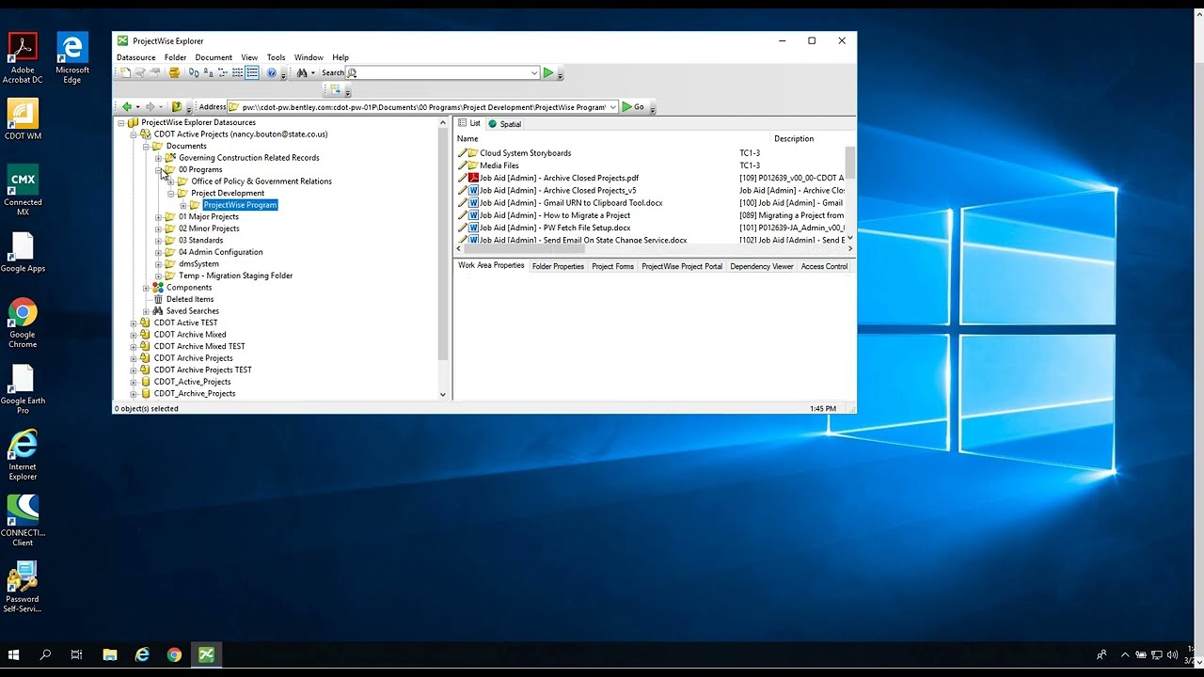Open the Adobe Acrobat DC desktop icon
This screenshot has height=677, width=1204.
(x=23, y=58)
